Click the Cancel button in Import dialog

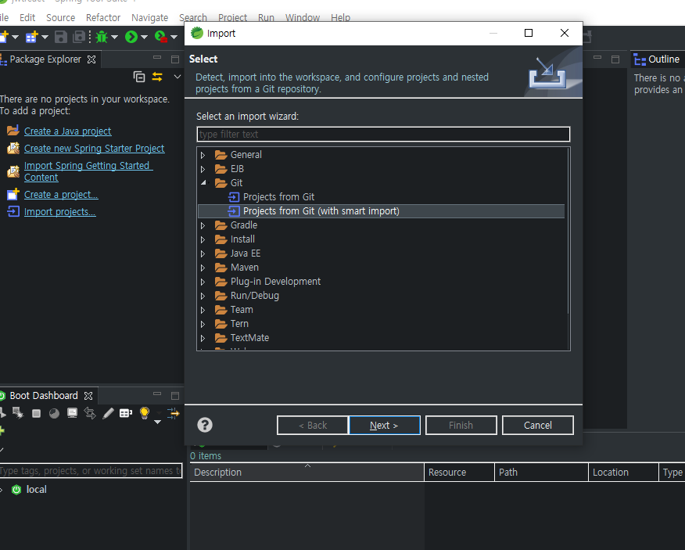coord(538,426)
